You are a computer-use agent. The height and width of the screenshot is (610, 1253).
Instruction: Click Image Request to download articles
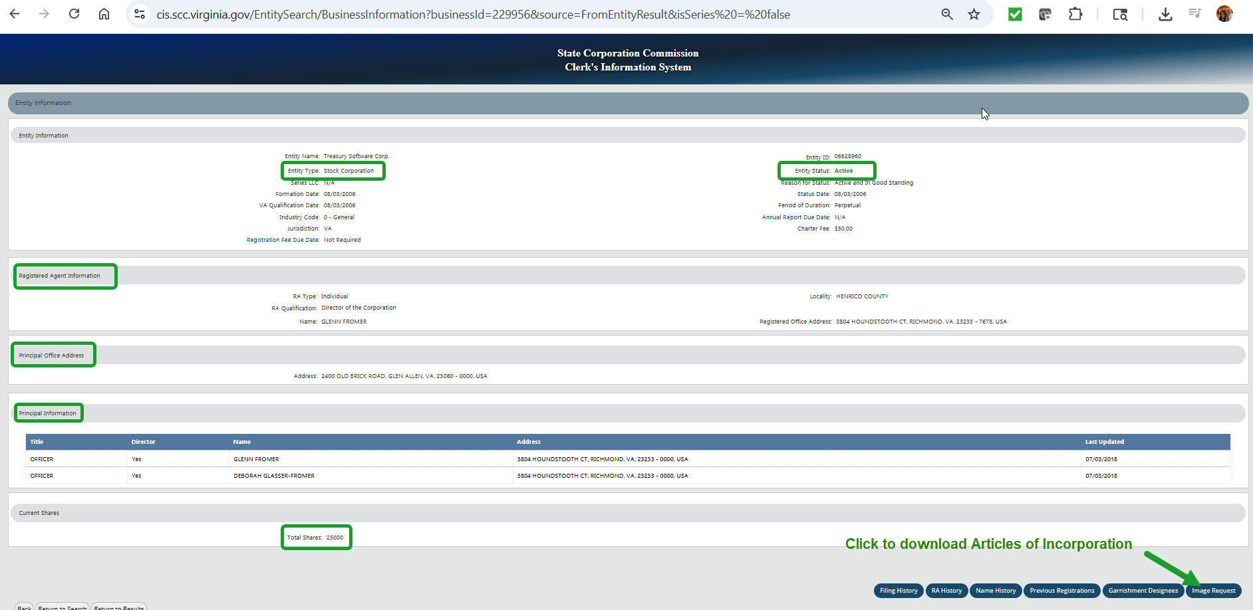coord(1213,591)
